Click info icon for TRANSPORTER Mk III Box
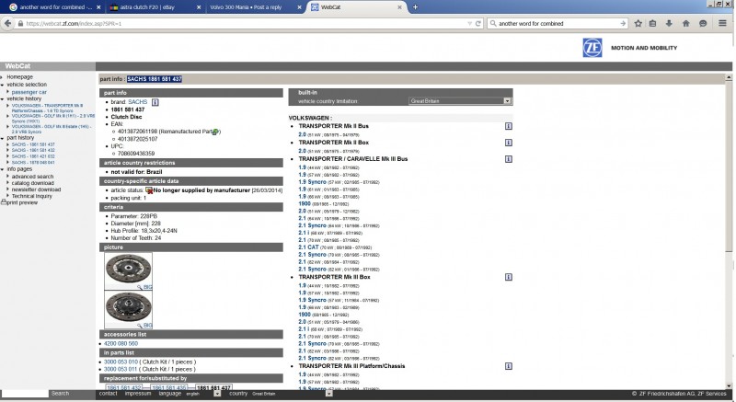 click(508, 277)
